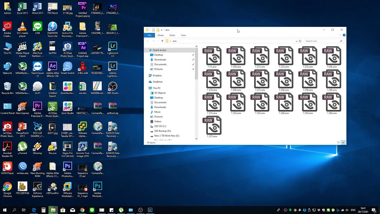This screenshot has height=214, width=380.
Task: Click navigation pane scroll up arrow
Action: pos(196,46)
